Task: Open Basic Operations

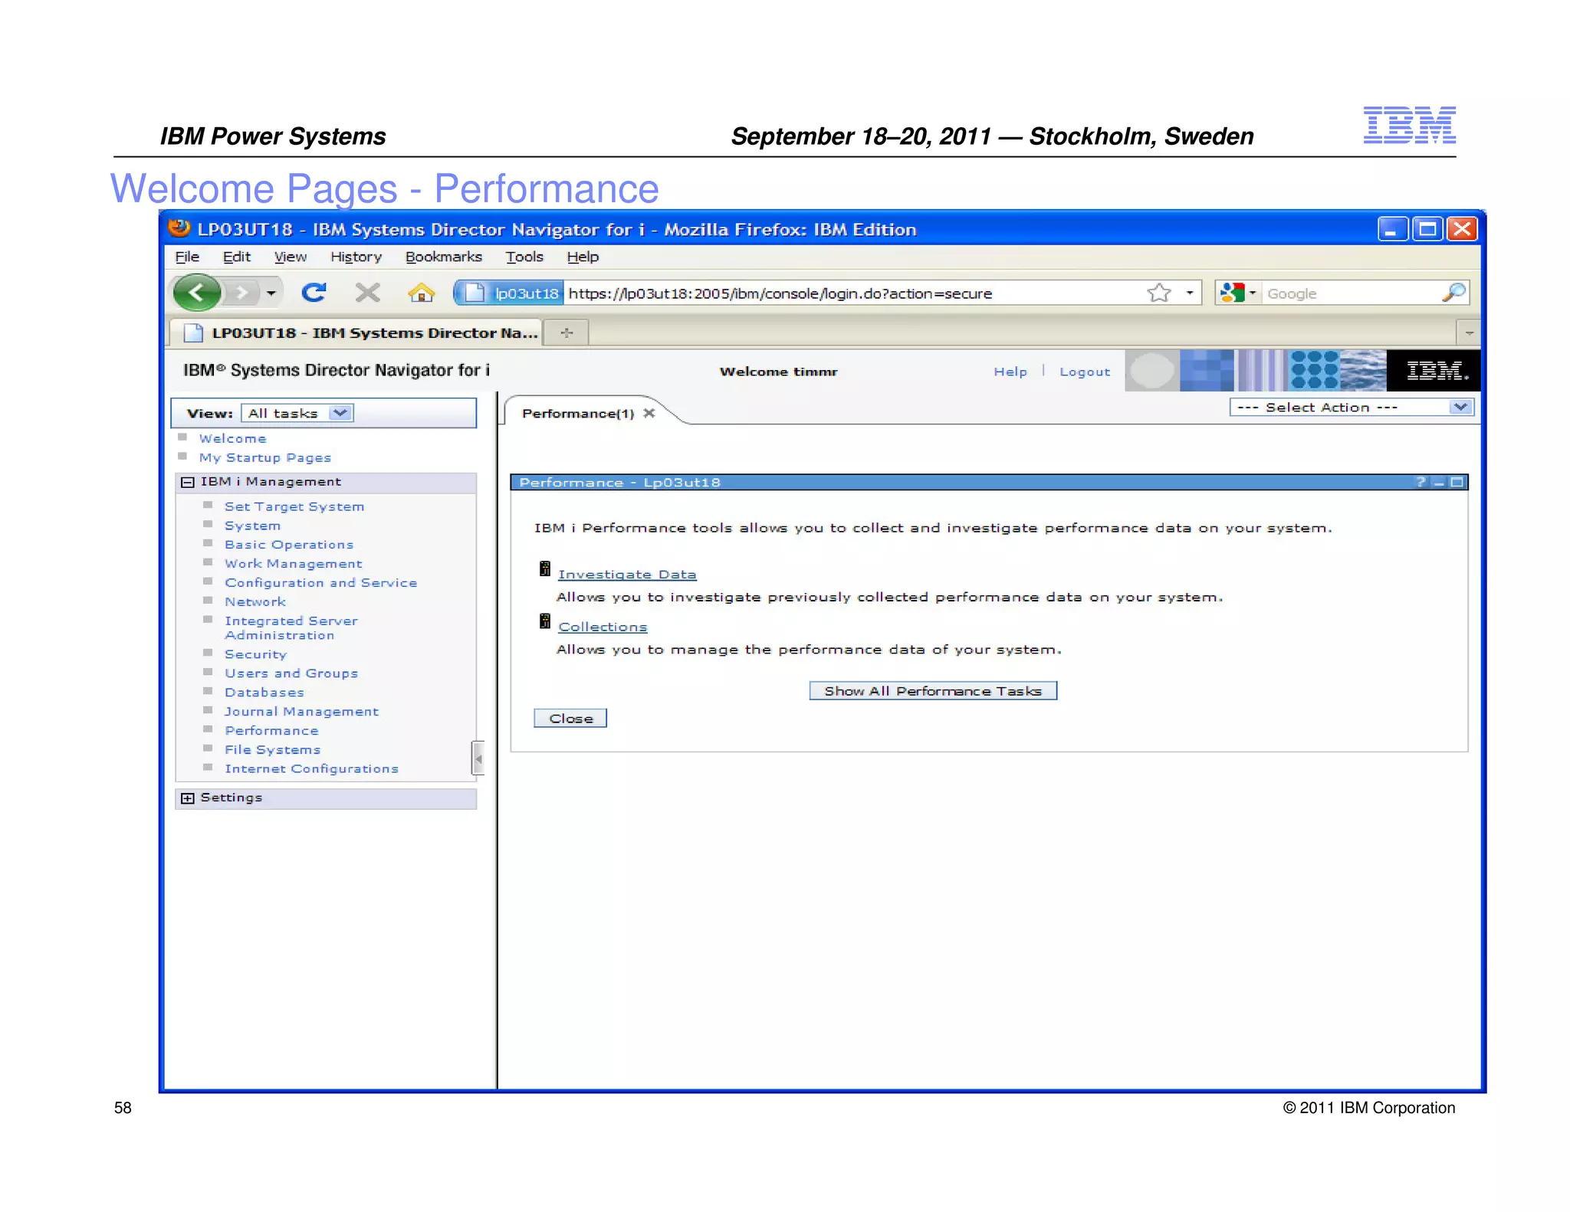Action: [288, 545]
